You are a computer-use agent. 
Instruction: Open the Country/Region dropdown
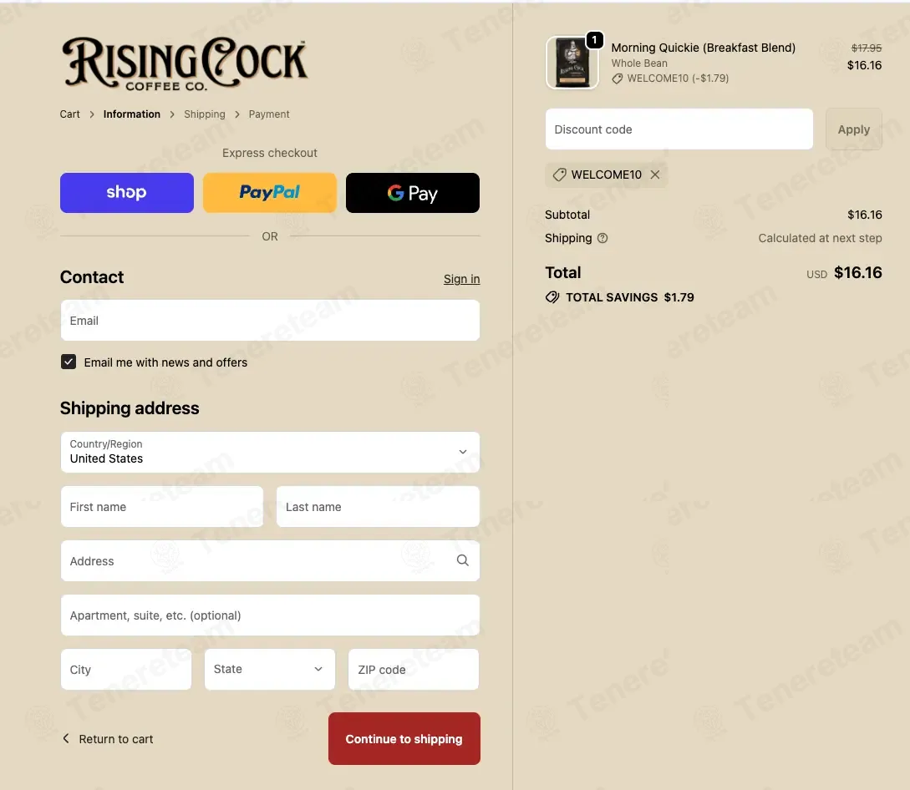[270, 452]
